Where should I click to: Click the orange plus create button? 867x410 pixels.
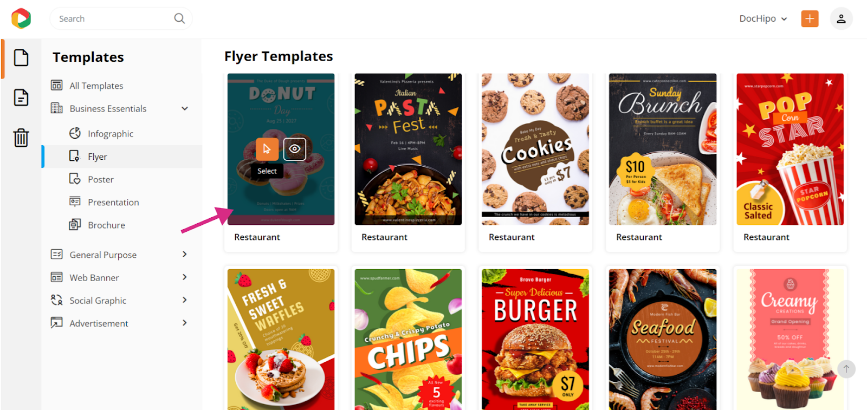point(810,18)
